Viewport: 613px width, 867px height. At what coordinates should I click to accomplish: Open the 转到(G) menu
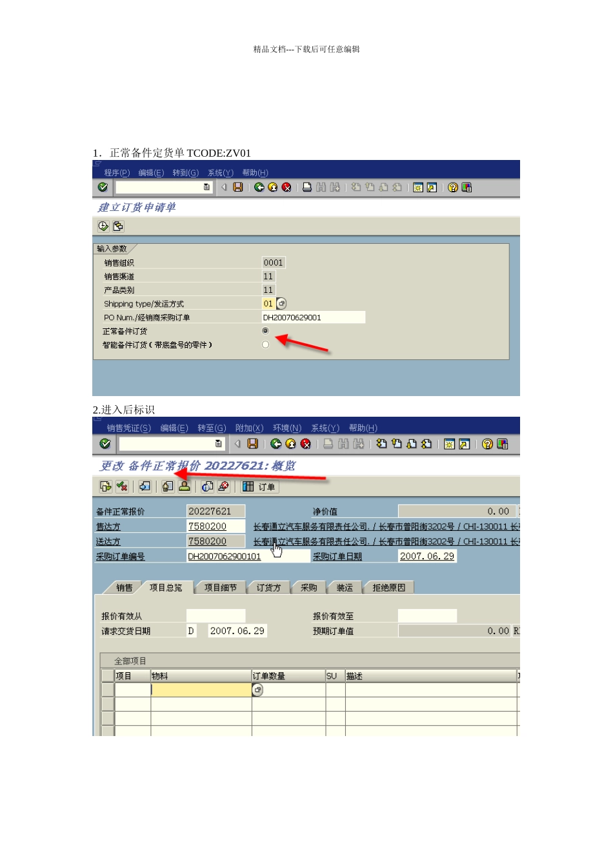coord(185,173)
